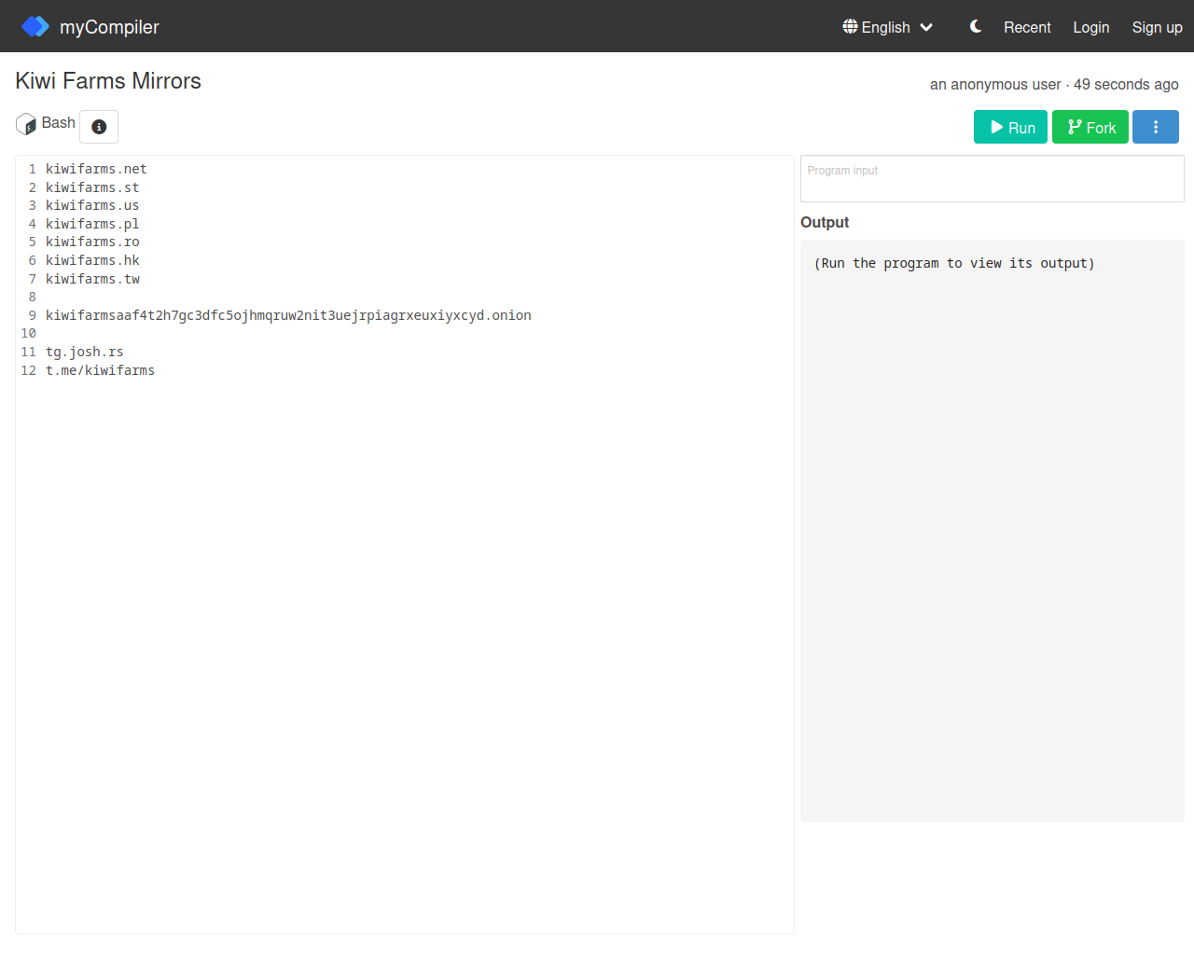Click the myCompiler logo icon

(35, 26)
